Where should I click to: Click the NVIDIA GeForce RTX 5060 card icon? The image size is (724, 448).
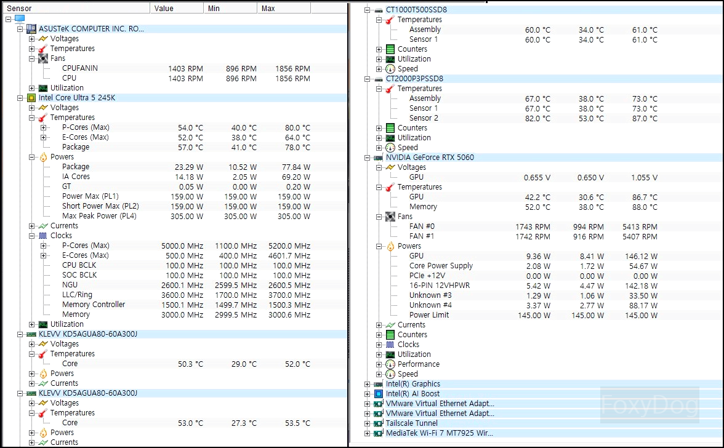pos(379,158)
